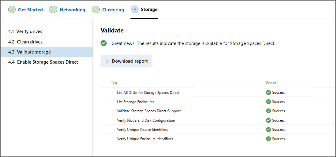Select the Storage tab
This screenshot has width=336, height=157.
click(149, 10)
